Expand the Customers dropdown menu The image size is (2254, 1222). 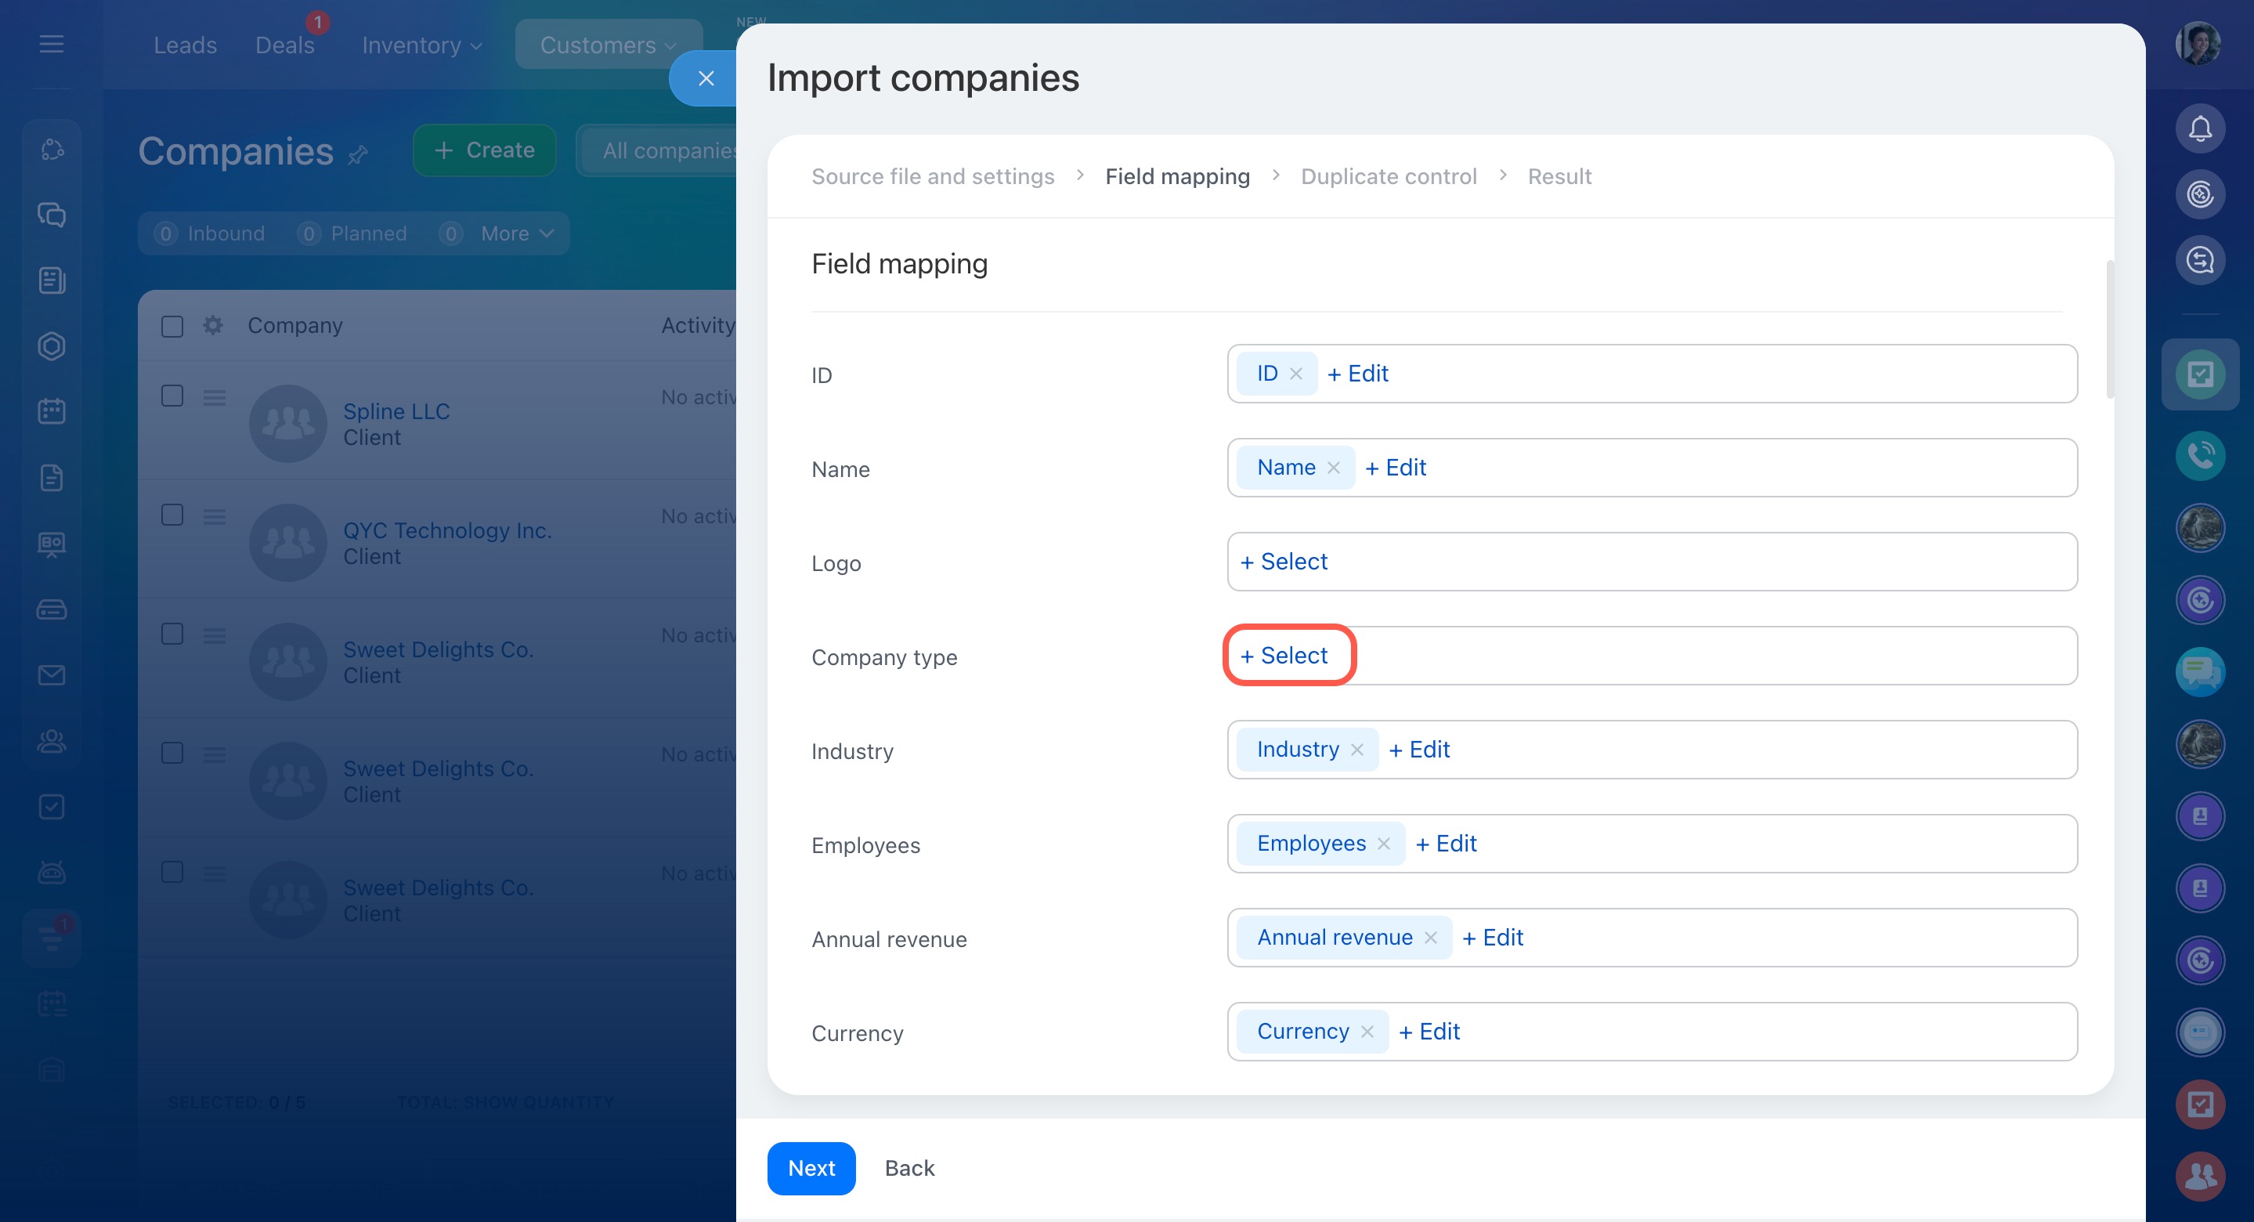[608, 45]
